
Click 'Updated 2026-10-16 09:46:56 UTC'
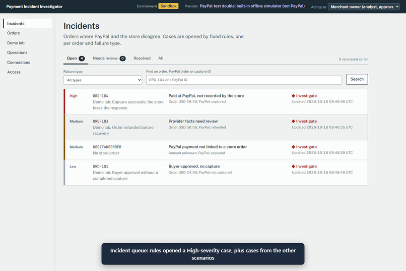point(322,101)
